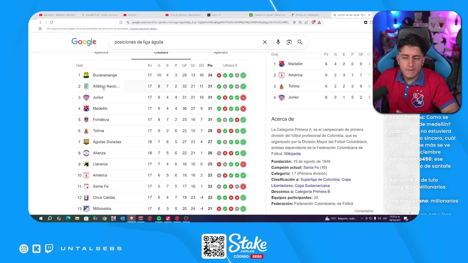
Task: Open Spotify from the taskbar
Action: click(159, 218)
